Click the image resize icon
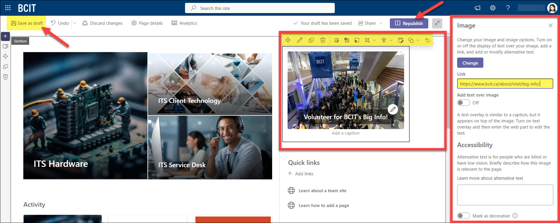The height and width of the screenshot is (223, 560). (357, 40)
